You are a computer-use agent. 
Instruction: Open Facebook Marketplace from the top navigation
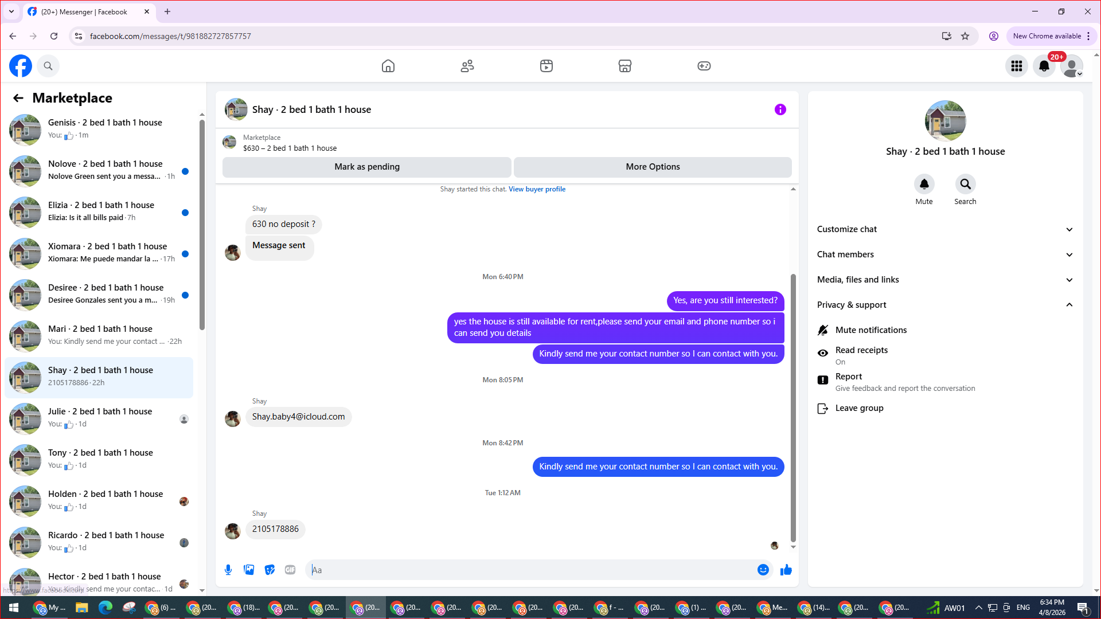tap(625, 66)
